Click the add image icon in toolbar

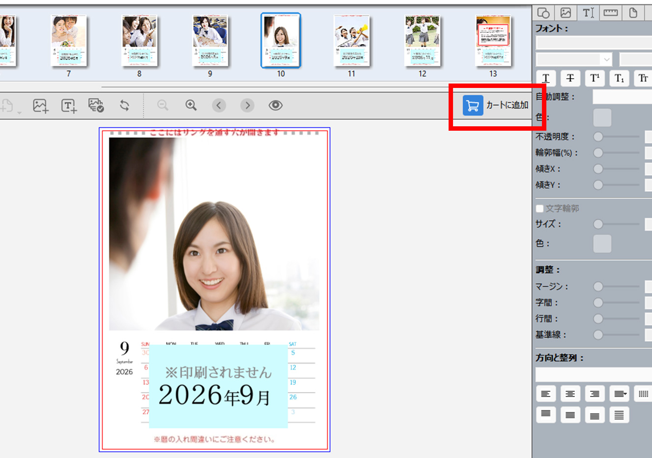point(40,106)
